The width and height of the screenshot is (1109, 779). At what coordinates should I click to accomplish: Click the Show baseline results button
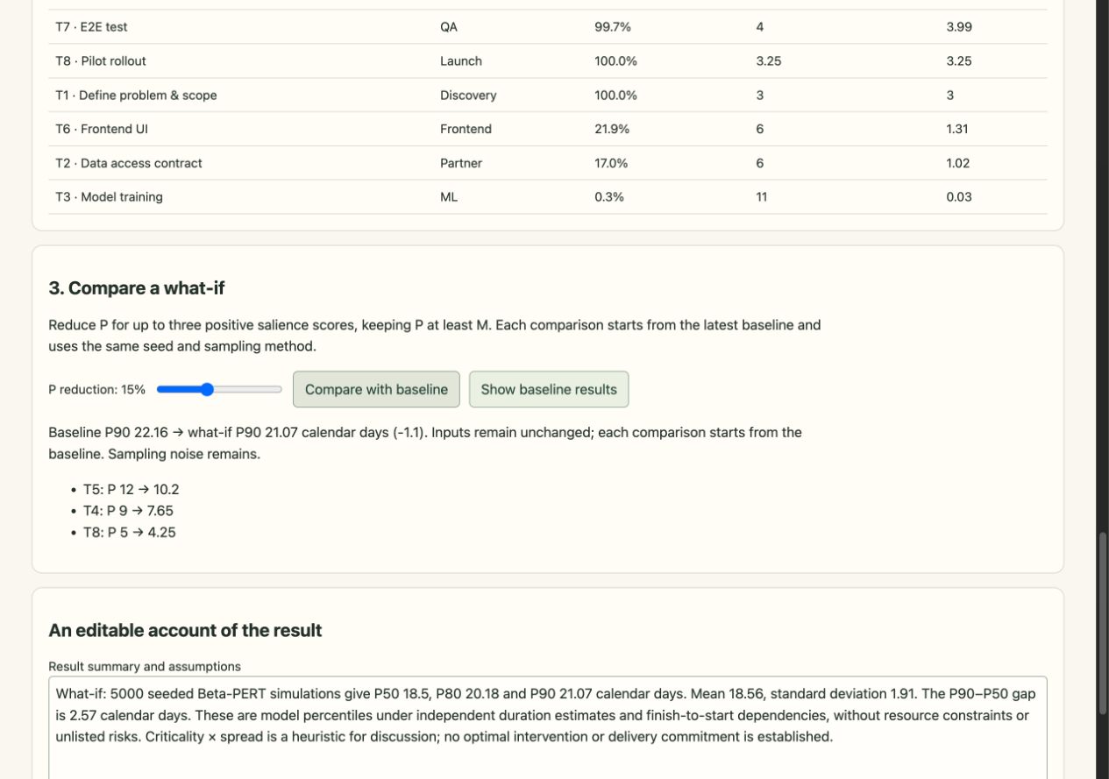click(x=549, y=389)
